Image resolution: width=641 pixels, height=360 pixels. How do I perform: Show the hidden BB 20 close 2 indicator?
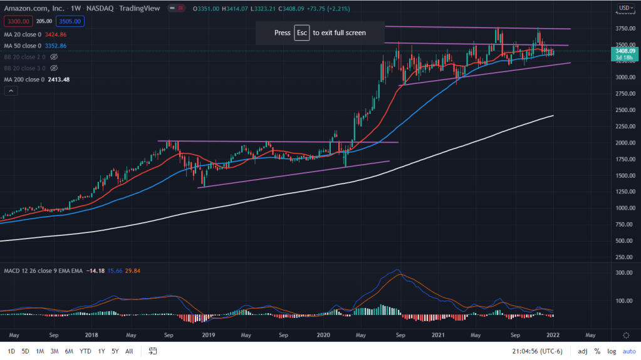(x=55, y=56)
